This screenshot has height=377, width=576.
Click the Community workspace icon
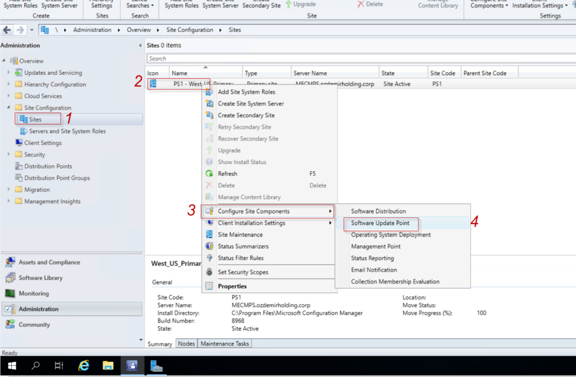pyautogui.click(x=10, y=325)
